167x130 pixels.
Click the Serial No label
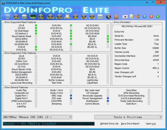[x=119, y=36]
